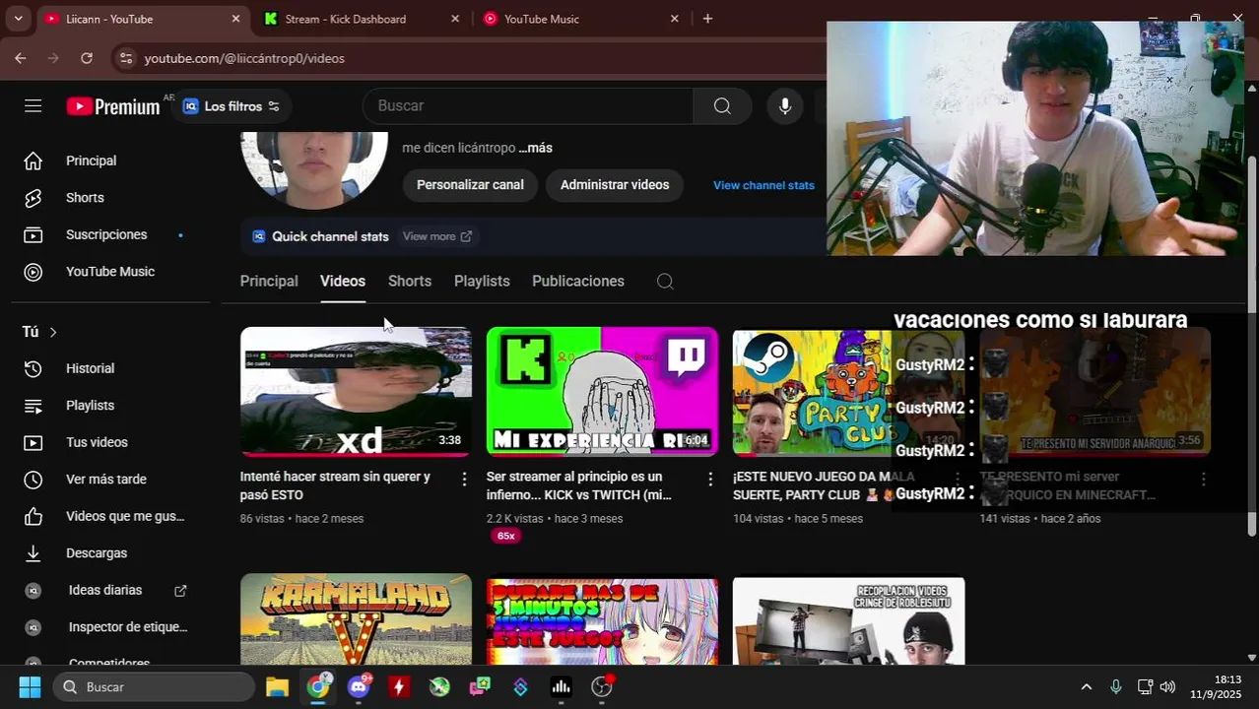Open the tab search dropdown arrow
Image resolution: width=1259 pixels, height=709 pixels.
tap(18, 19)
